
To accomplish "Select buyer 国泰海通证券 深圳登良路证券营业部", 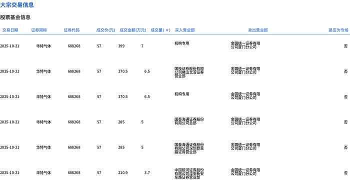I will 189,148.
